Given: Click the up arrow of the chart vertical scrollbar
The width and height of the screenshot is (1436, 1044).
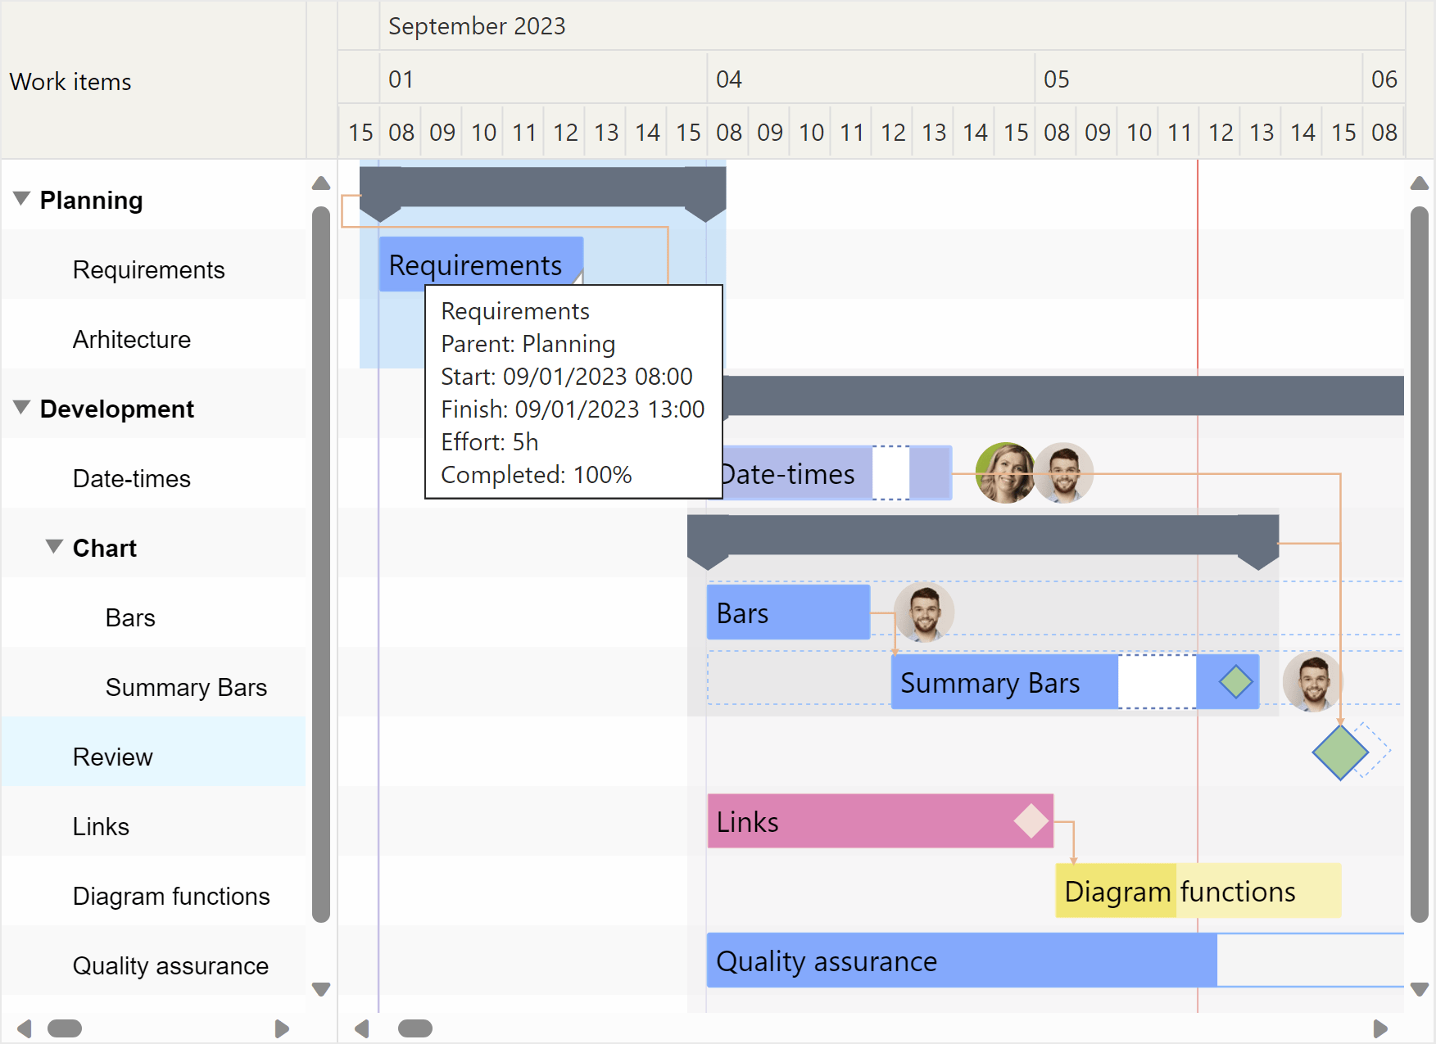Looking at the screenshot, I should [1420, 183].
